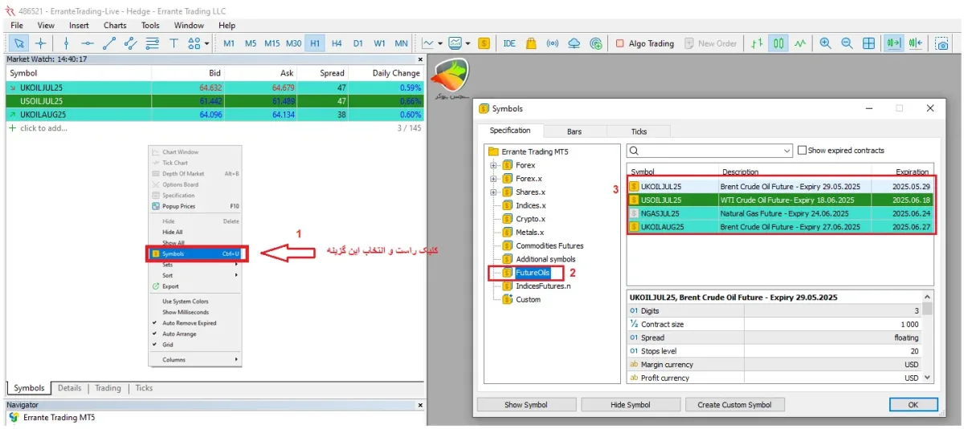
Task: Switch to the Ticks tab in Symbols dialog
Action: [639, 131]
